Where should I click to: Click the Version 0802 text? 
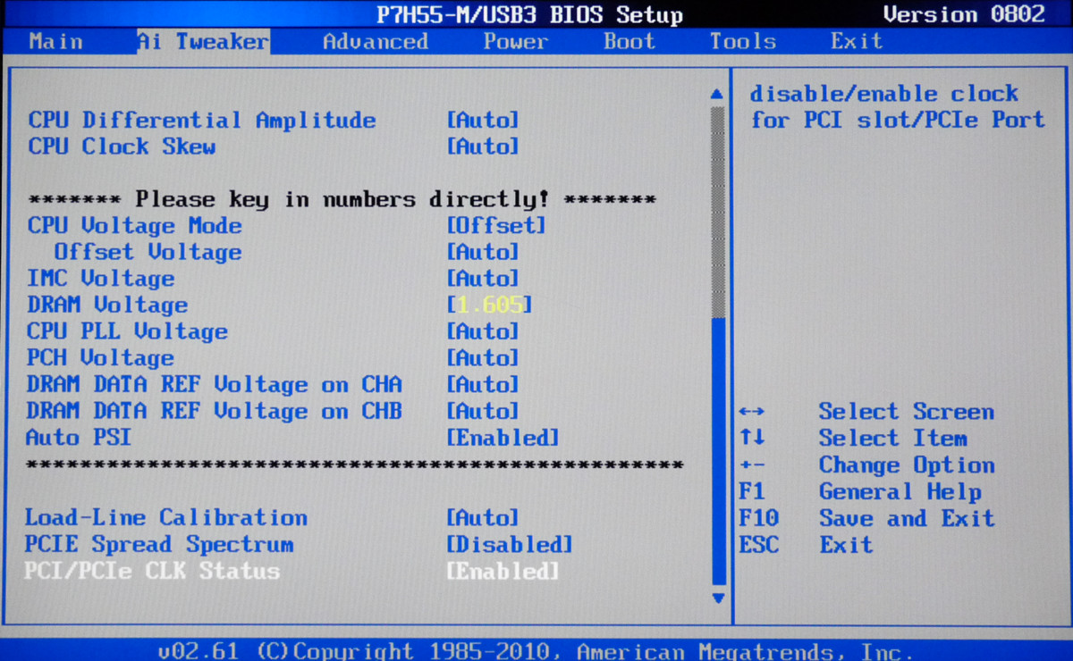click(964, 14)
